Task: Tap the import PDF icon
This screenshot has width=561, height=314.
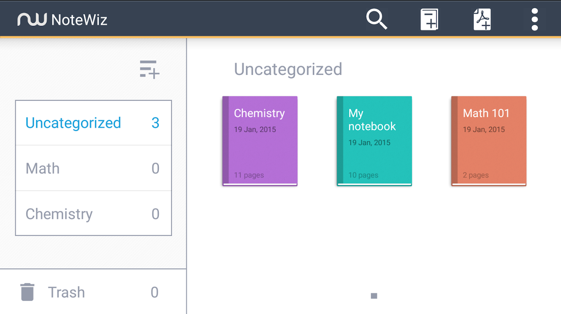Action: [482, 19]
